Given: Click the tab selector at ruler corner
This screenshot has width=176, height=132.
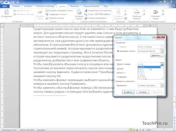Looking at the screenshot, I should click(x=2, y=26).
